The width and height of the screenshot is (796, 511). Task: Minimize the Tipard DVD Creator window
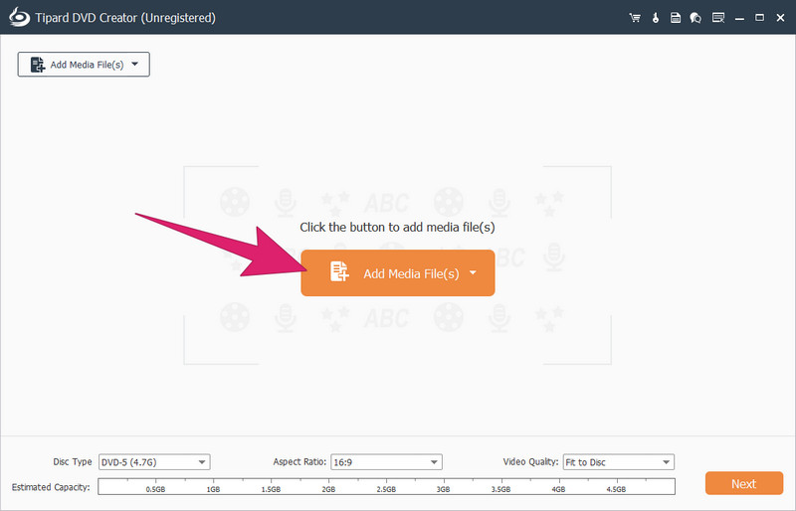point(739,18)
